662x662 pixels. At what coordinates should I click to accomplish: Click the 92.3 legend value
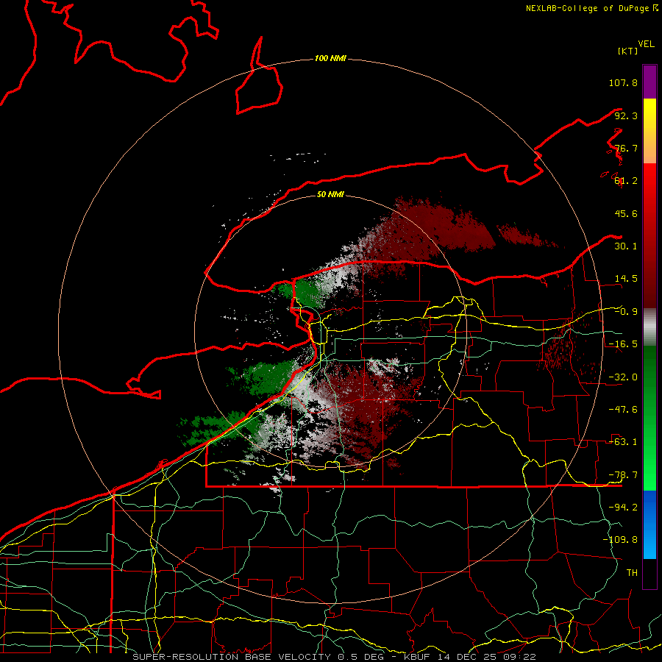coord(626,115)
